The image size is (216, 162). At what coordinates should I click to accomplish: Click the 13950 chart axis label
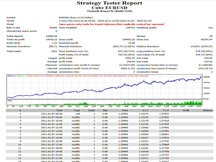[207, 93]
